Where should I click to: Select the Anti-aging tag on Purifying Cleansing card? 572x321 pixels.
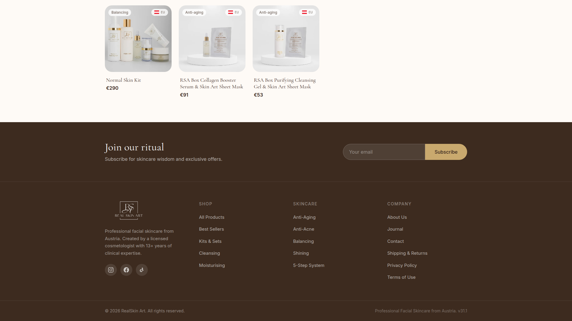pyautogui.click(x=268, y=12)
